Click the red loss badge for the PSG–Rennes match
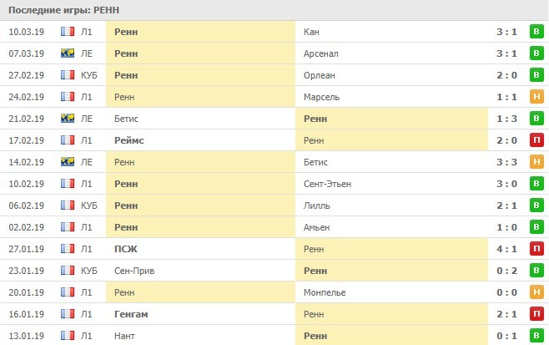Screen dimensions: 549x345 point(538,249)
